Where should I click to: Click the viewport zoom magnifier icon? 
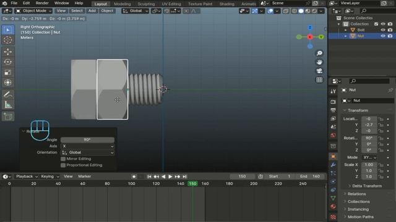[319, 53]
